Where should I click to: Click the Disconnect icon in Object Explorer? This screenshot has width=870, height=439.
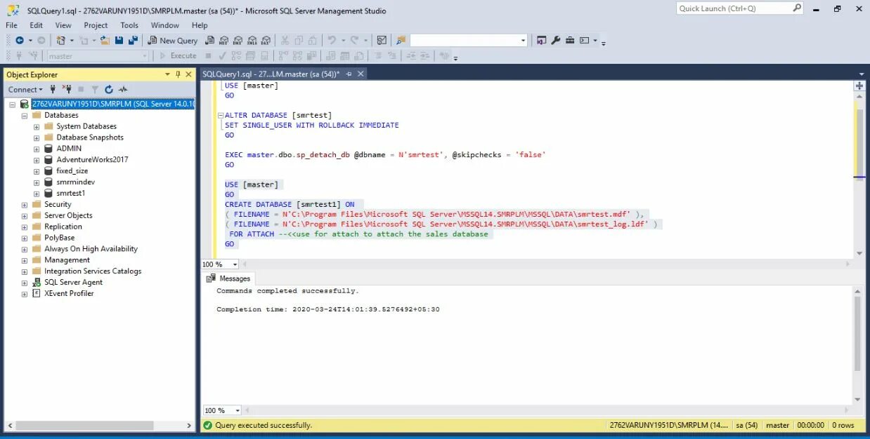coord(67,90)
